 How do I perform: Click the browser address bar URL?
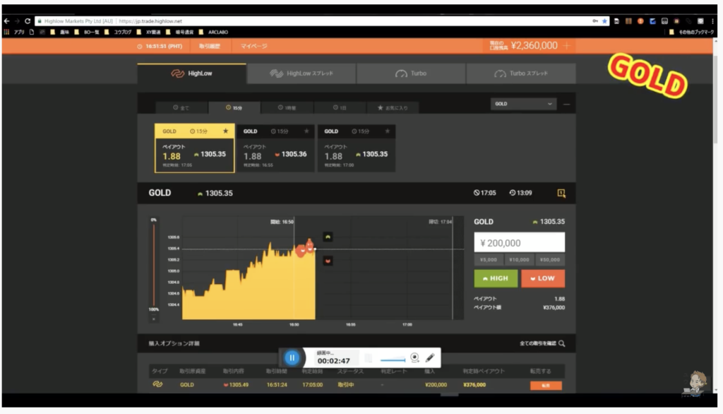tap(150, 21)
